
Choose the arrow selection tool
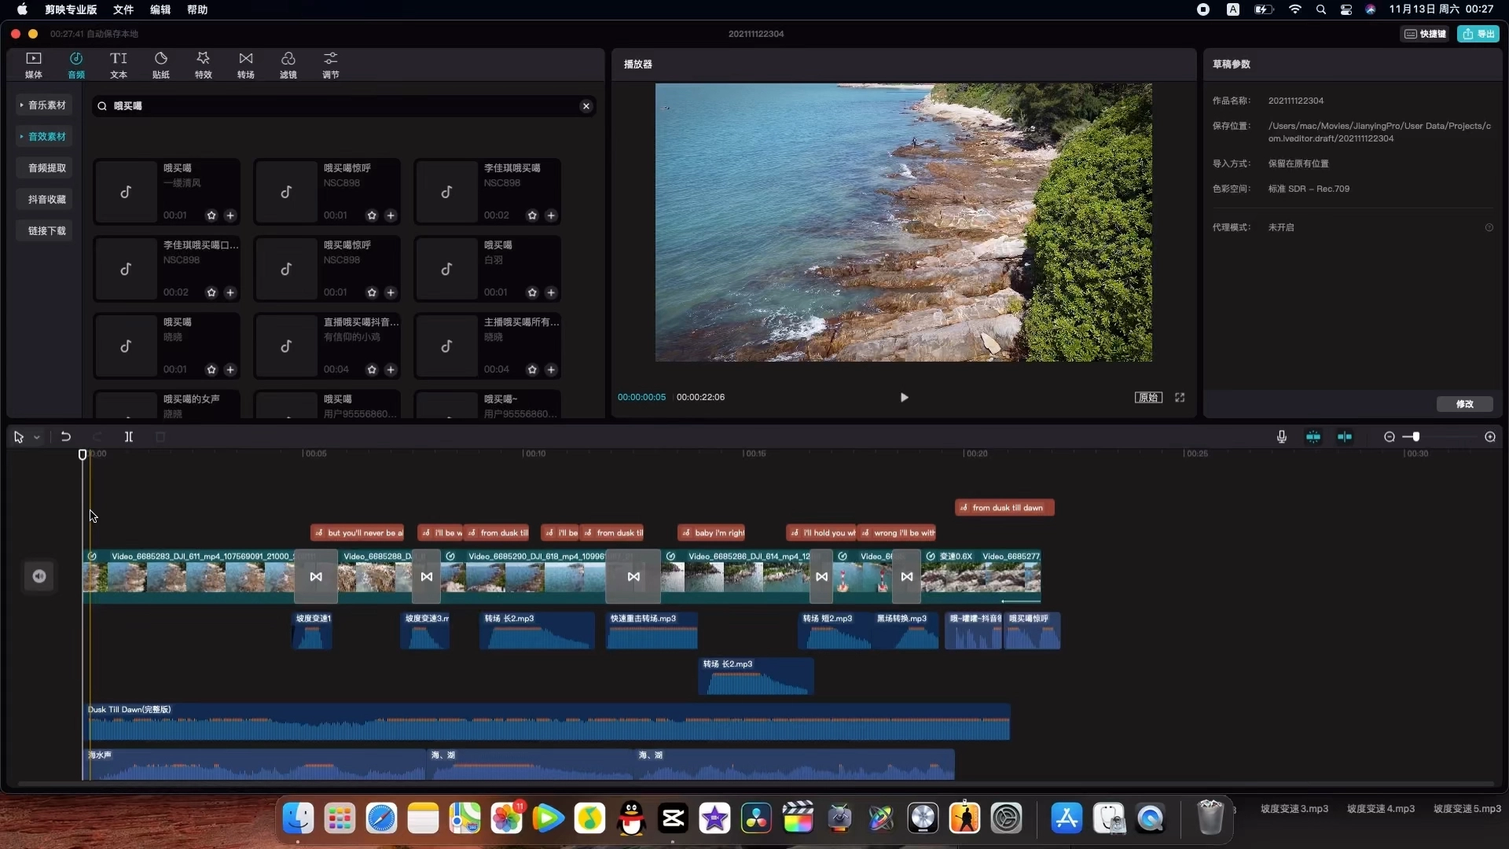pyautogui.click(x=19, y=437)
